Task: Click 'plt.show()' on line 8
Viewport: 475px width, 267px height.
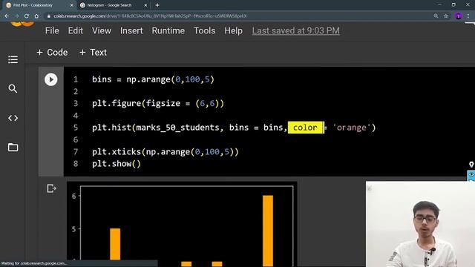Action: point(117,164)
